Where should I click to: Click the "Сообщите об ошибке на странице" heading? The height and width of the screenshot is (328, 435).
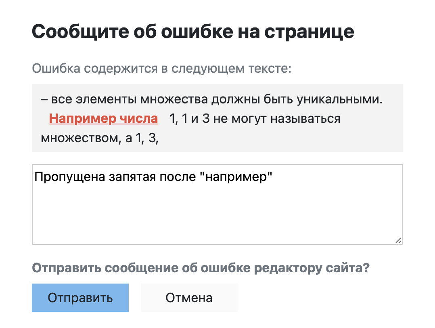pyautogui.click(x=193, y=32)
